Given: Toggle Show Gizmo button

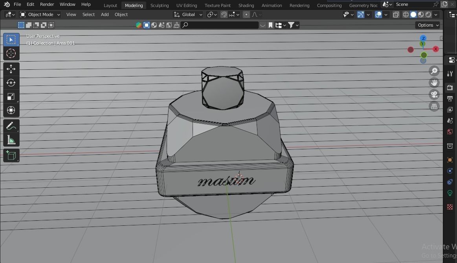Looking at the screenshot, I should pos(360,15).
